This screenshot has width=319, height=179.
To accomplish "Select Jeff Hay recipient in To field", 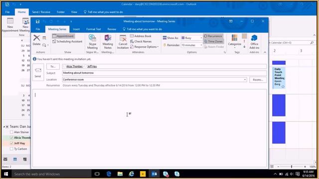I will coord(92,66).
